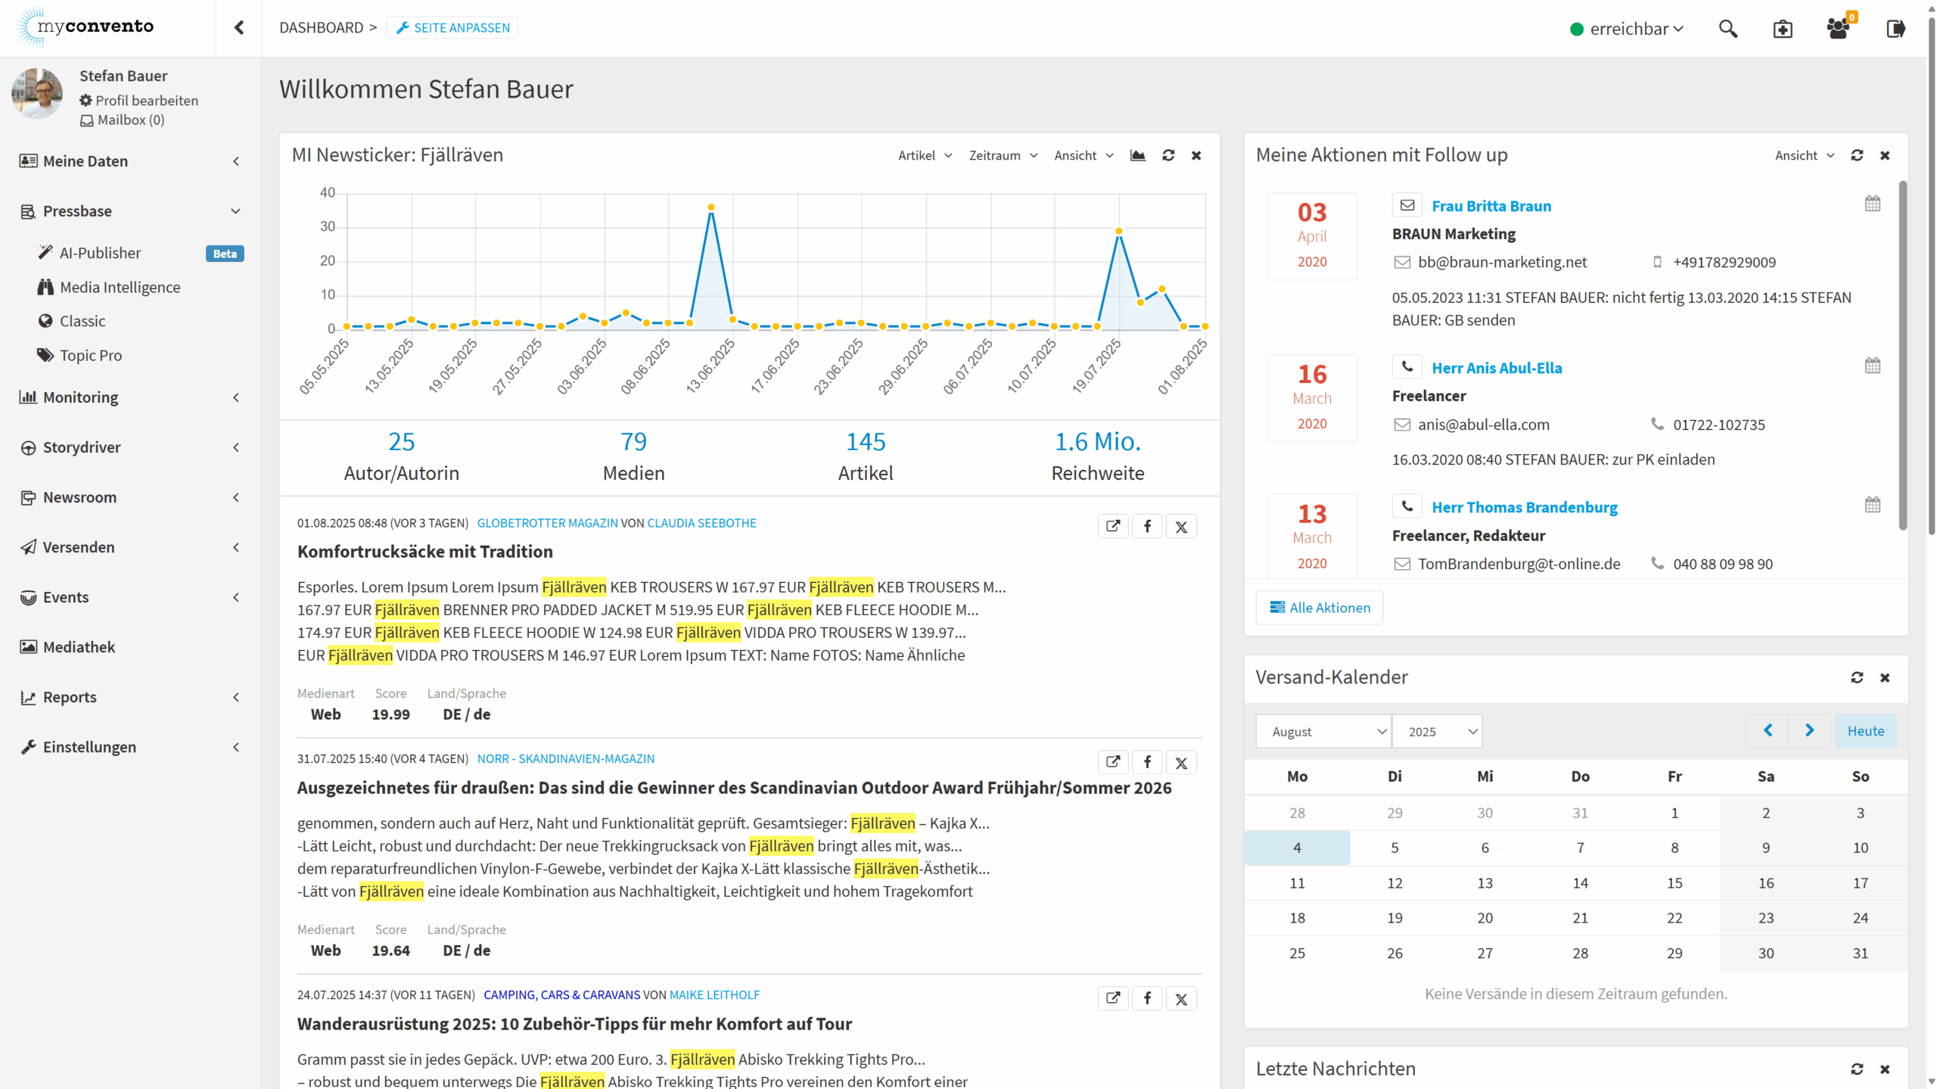Expand the Monitoring menu section

point(130,397)
